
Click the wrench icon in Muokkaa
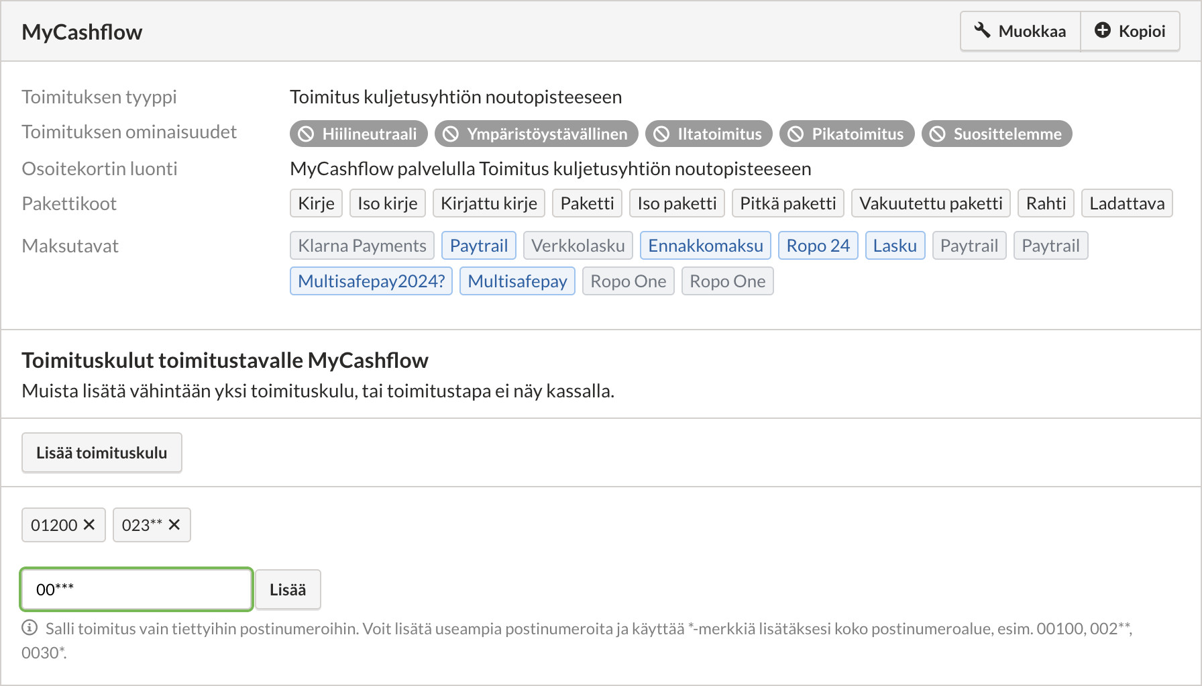[x=983, y=30]
